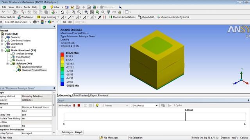Click the black arrow edge direction icon
Viewport: 250px width, 140px height.
pos(100,17)
